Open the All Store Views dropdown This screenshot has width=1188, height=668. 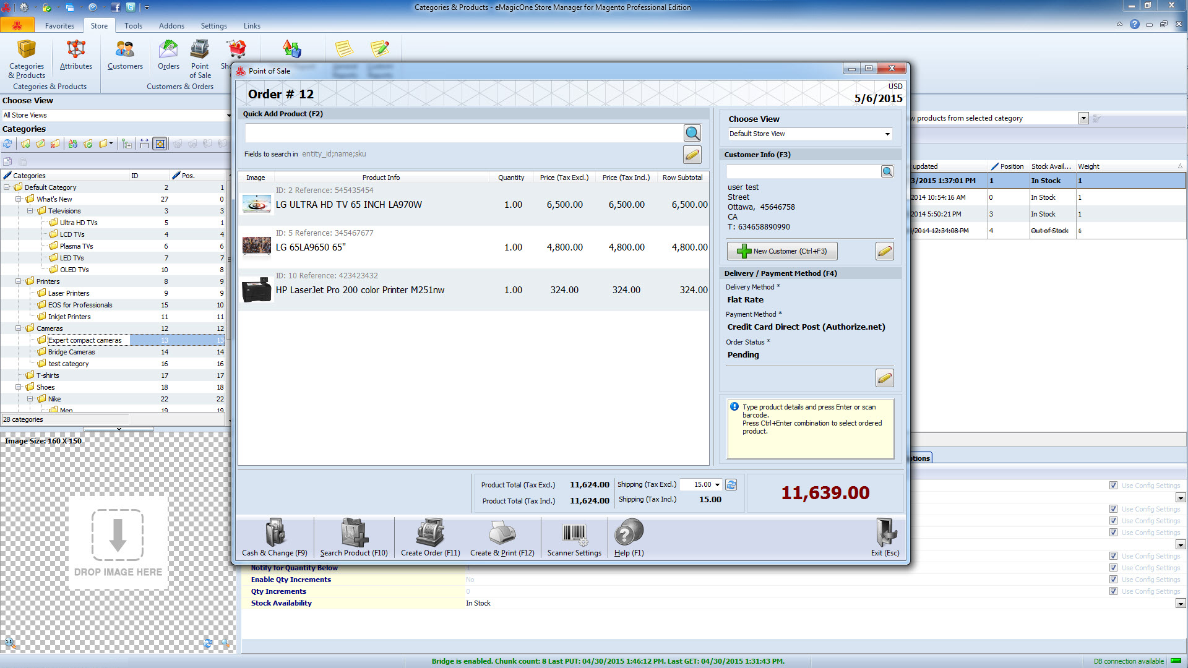228,115
